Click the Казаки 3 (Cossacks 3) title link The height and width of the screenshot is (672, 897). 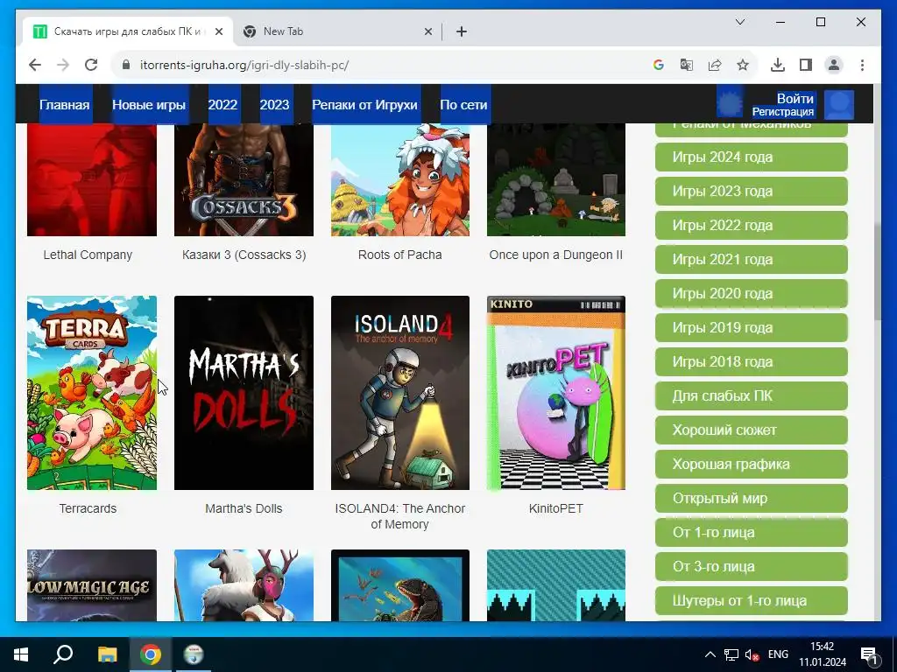(244, 255)
